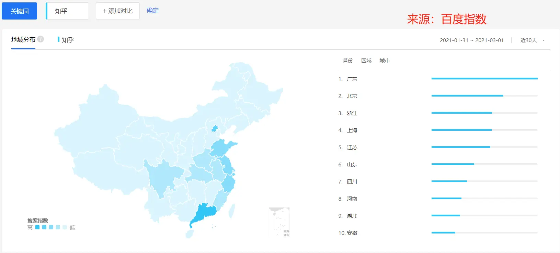Viewport: 560px width, 253px height.
Task: Click the 河南 ranking row label
Action: coord(352,199)
